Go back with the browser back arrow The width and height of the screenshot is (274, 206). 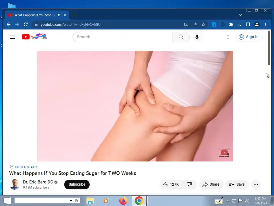[x=8, y=24]
